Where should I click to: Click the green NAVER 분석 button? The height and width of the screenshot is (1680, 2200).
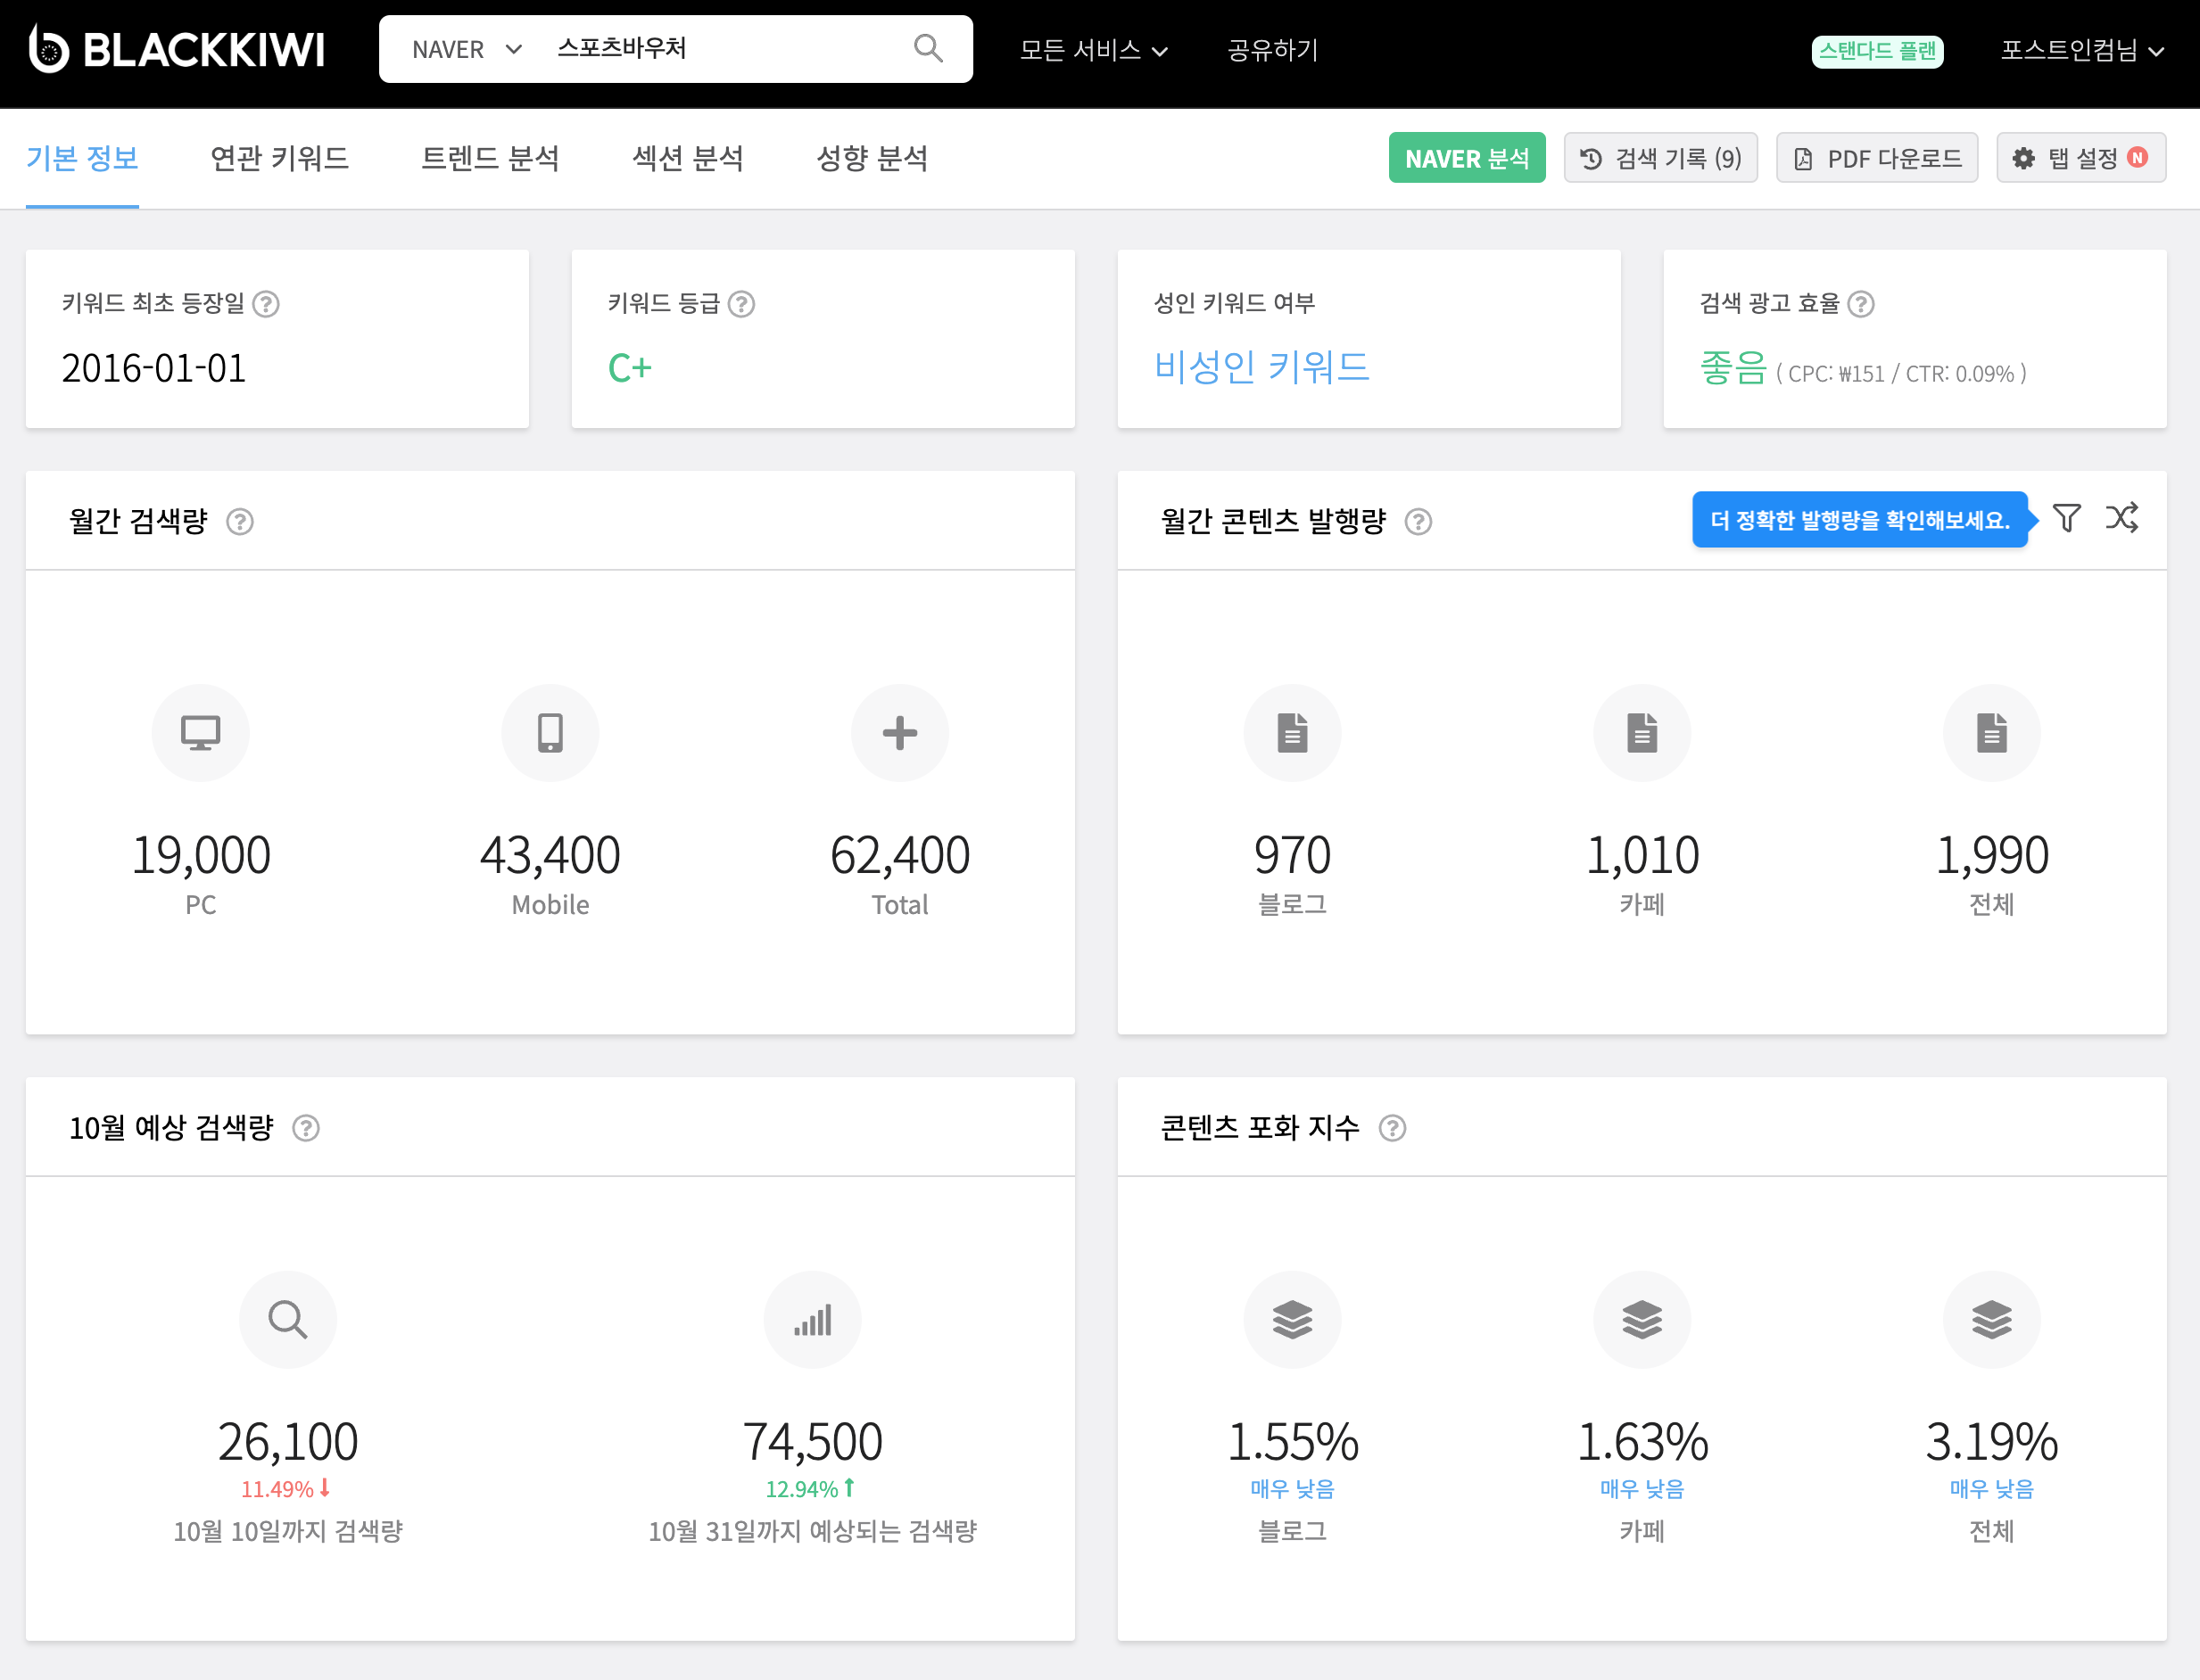[x=1467, y=158]
